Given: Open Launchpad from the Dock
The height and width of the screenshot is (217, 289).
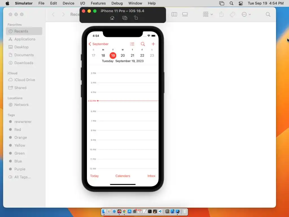Looking at the screenshot, I should click(109, 211).
